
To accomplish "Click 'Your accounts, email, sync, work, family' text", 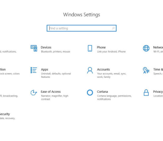I will click(112, 75).
